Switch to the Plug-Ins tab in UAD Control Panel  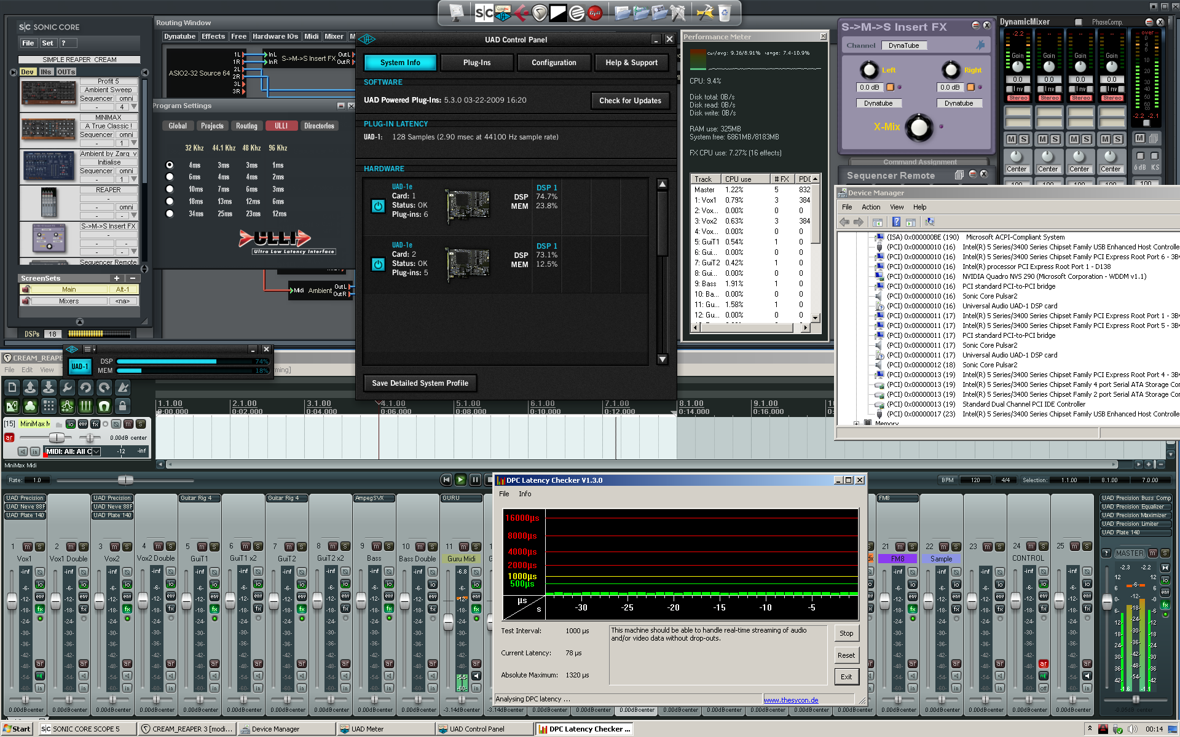click(x=477, y=63)
